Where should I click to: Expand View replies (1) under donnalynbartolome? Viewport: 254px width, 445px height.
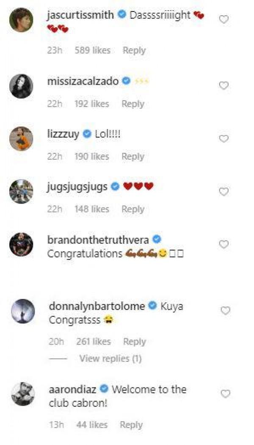click(110, 359)
